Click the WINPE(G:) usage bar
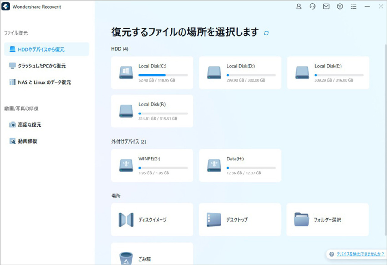The image size is (387, 265). 163,168
